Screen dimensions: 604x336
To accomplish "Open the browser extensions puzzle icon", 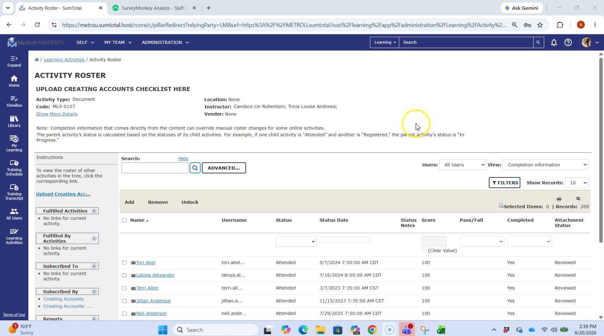I will point(560,25).
